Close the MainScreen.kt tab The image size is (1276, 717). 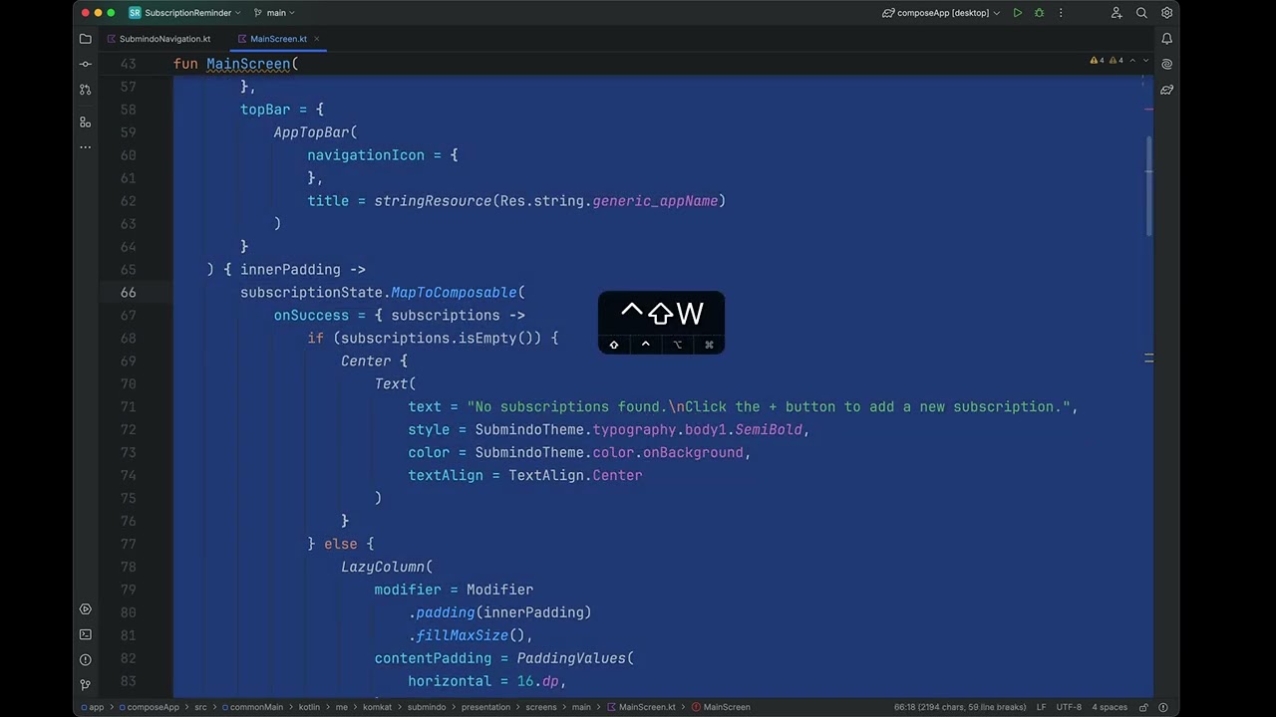click(316, 39)
